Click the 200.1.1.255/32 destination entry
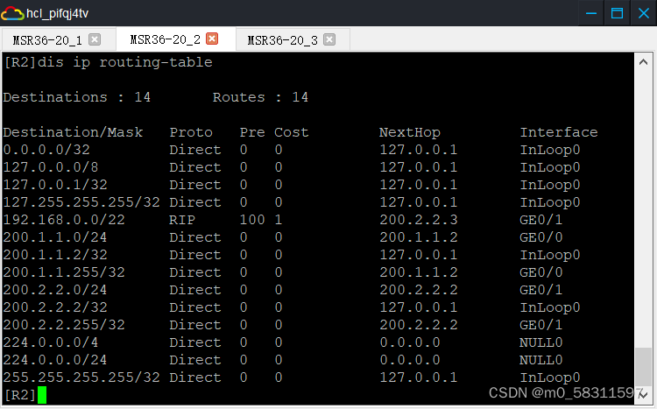Screen dimensions: 657x409 tap(64, 272)
